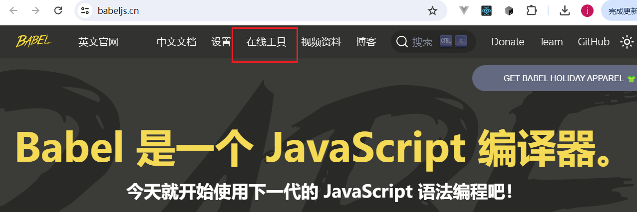This screenshot has width=637, height=212.
Task: Open the black cube extension icon
Action: coord(509,10)
